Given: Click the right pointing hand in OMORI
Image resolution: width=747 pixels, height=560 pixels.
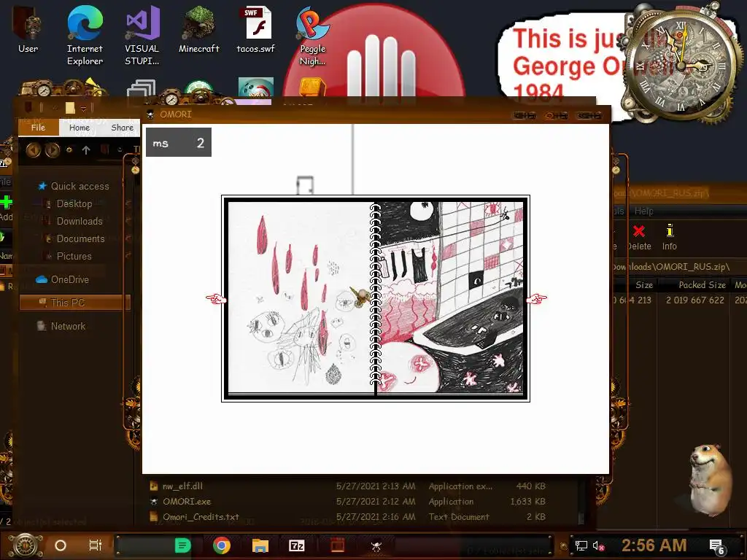Looking at the screenshot, I should 536,298.
